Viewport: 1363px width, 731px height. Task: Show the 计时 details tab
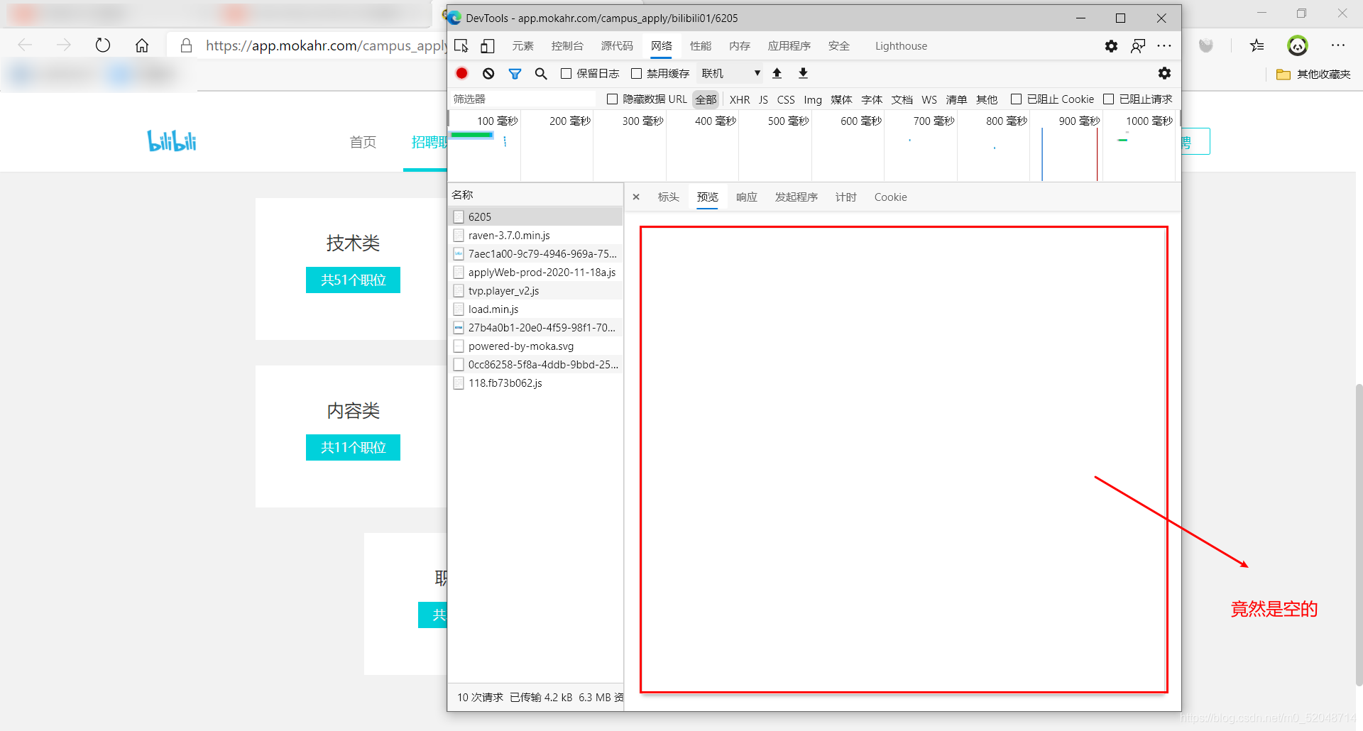845,197
